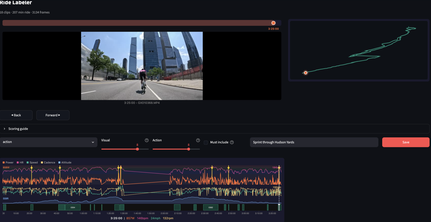The image size is (431, 222).
Task: Select the first clip block at timeline start
Action: click(5, 207)
